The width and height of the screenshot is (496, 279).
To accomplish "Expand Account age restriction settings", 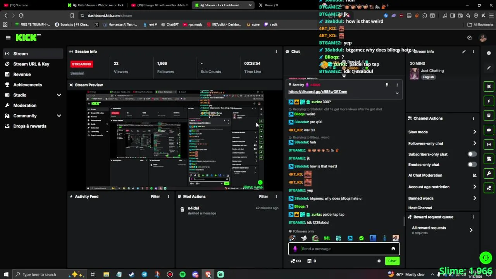I will tap(475, 187).
